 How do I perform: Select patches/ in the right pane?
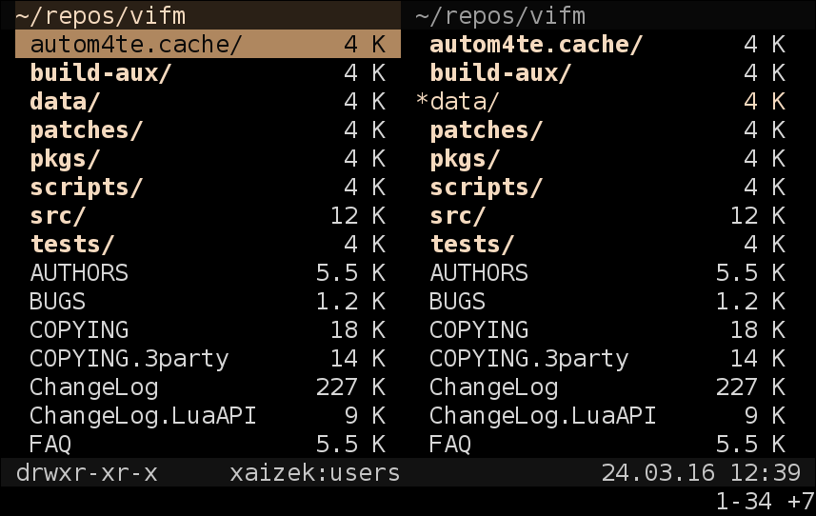607,129
